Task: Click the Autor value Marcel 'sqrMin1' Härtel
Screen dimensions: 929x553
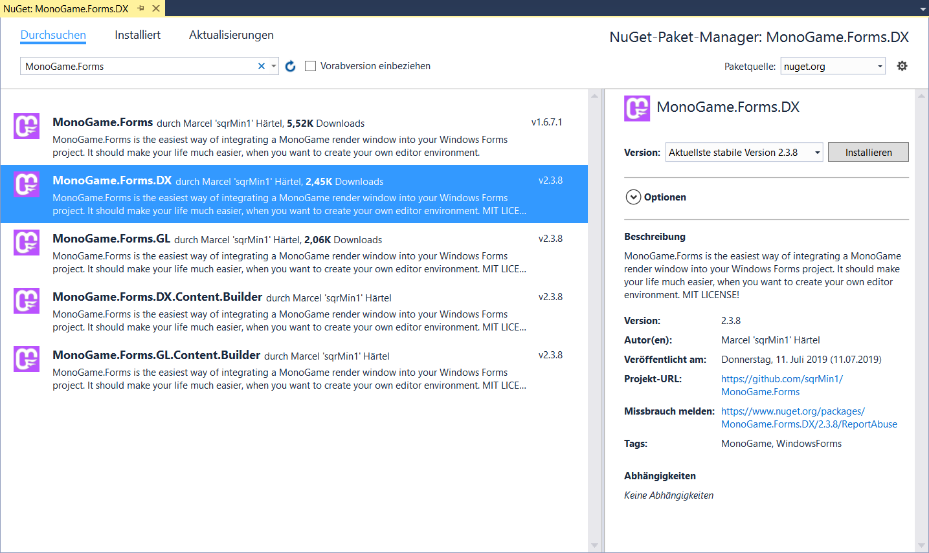Action: tap(770, 340)
